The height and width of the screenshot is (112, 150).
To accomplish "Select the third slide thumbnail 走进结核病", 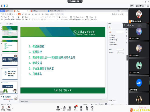I will click(10, 59).
